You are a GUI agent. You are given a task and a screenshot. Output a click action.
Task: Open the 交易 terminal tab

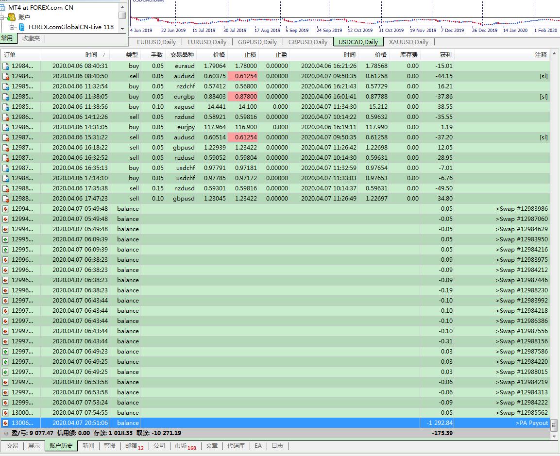(x=12, y=446)
